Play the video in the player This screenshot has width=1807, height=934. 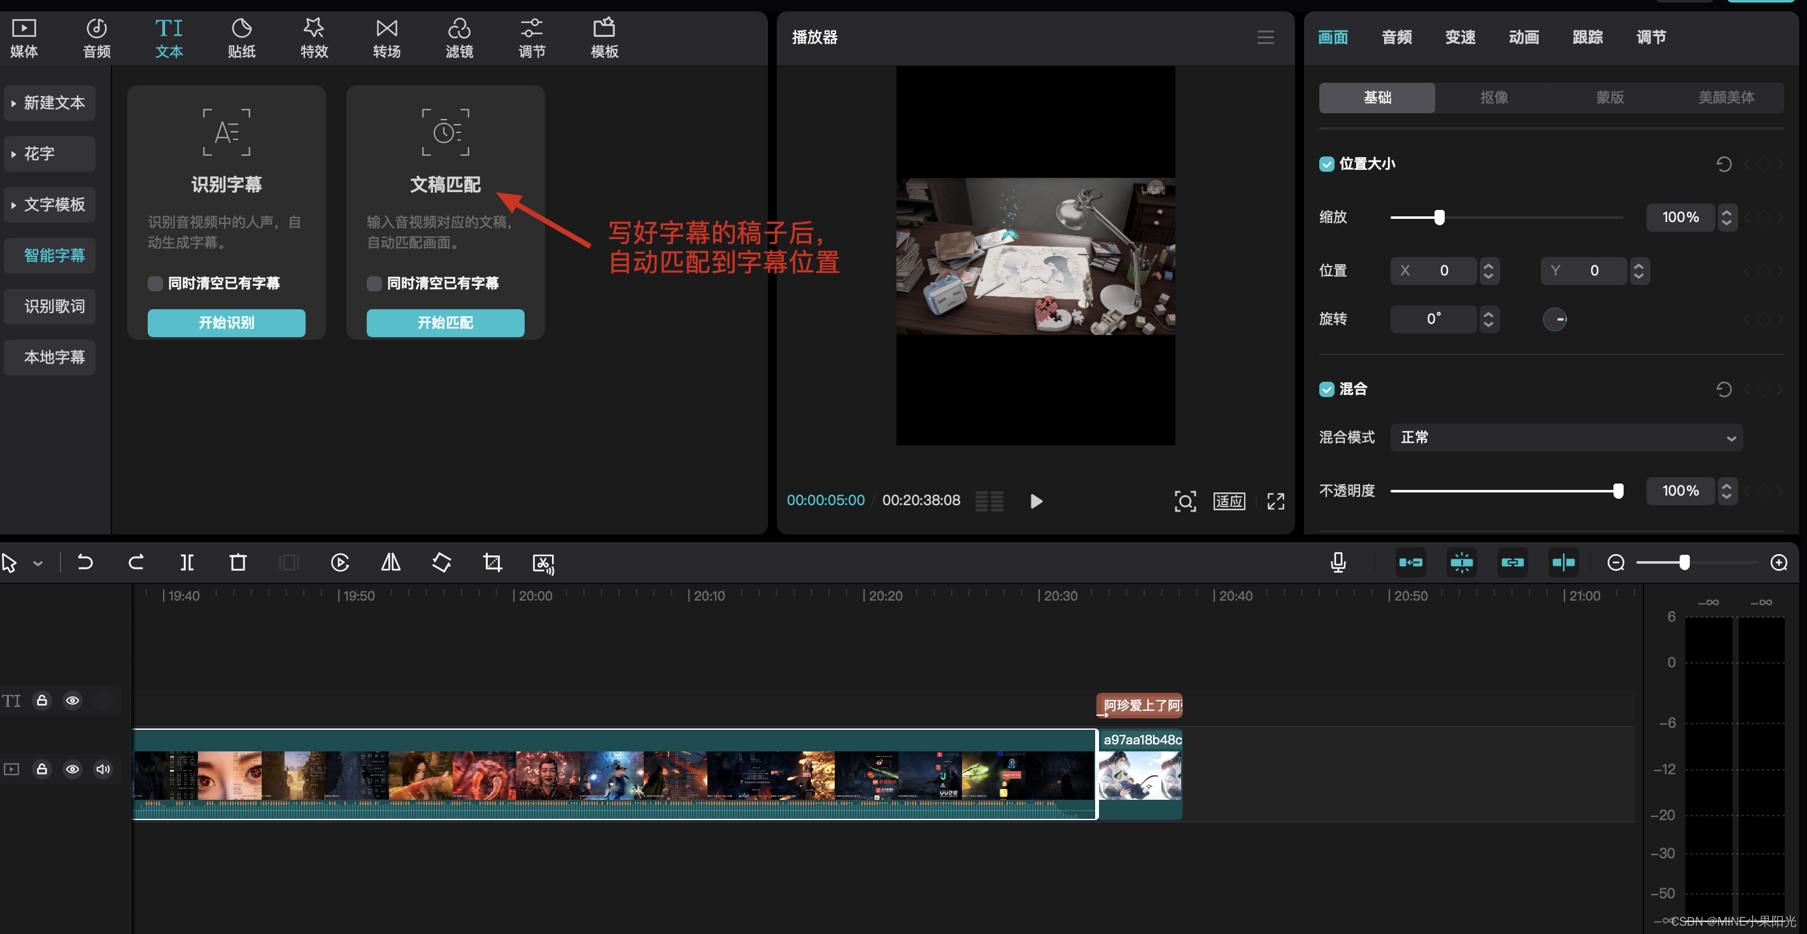pyautogui.click(x=1035, y=501)
